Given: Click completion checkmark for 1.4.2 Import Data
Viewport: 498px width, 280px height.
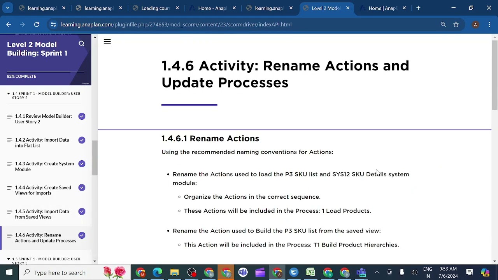Looking at the screenshot, I should tap(82, 140).
